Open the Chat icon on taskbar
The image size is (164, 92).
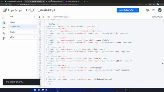[46, 90]
